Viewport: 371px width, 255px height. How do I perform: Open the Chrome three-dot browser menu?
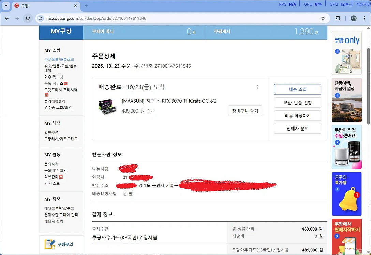365,18
